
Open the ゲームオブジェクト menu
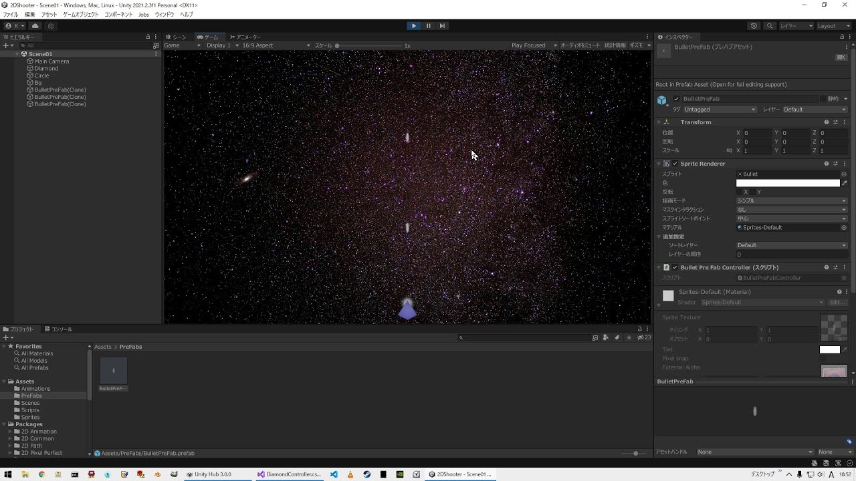pos(80,14)
